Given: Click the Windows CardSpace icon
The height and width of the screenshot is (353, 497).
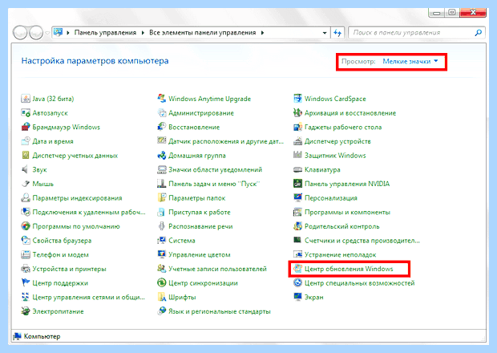Looking at the screenshot, I should click(297, 99).
